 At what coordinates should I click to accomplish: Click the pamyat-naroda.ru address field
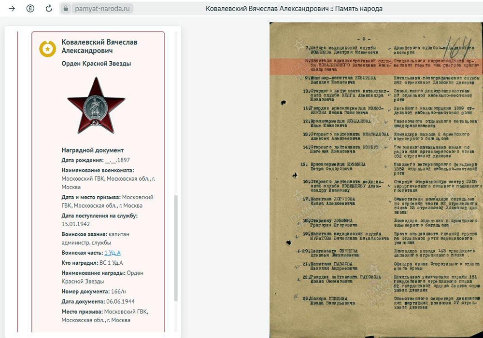(102, 9)
